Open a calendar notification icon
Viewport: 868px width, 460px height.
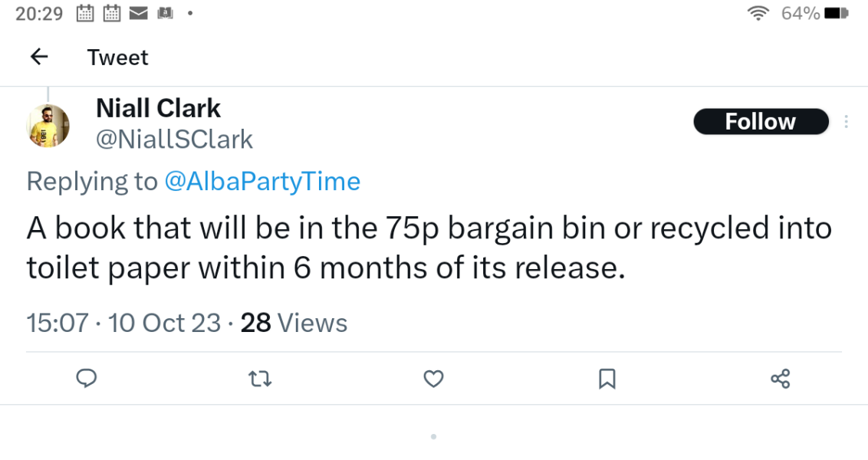(x=84, y=12)
